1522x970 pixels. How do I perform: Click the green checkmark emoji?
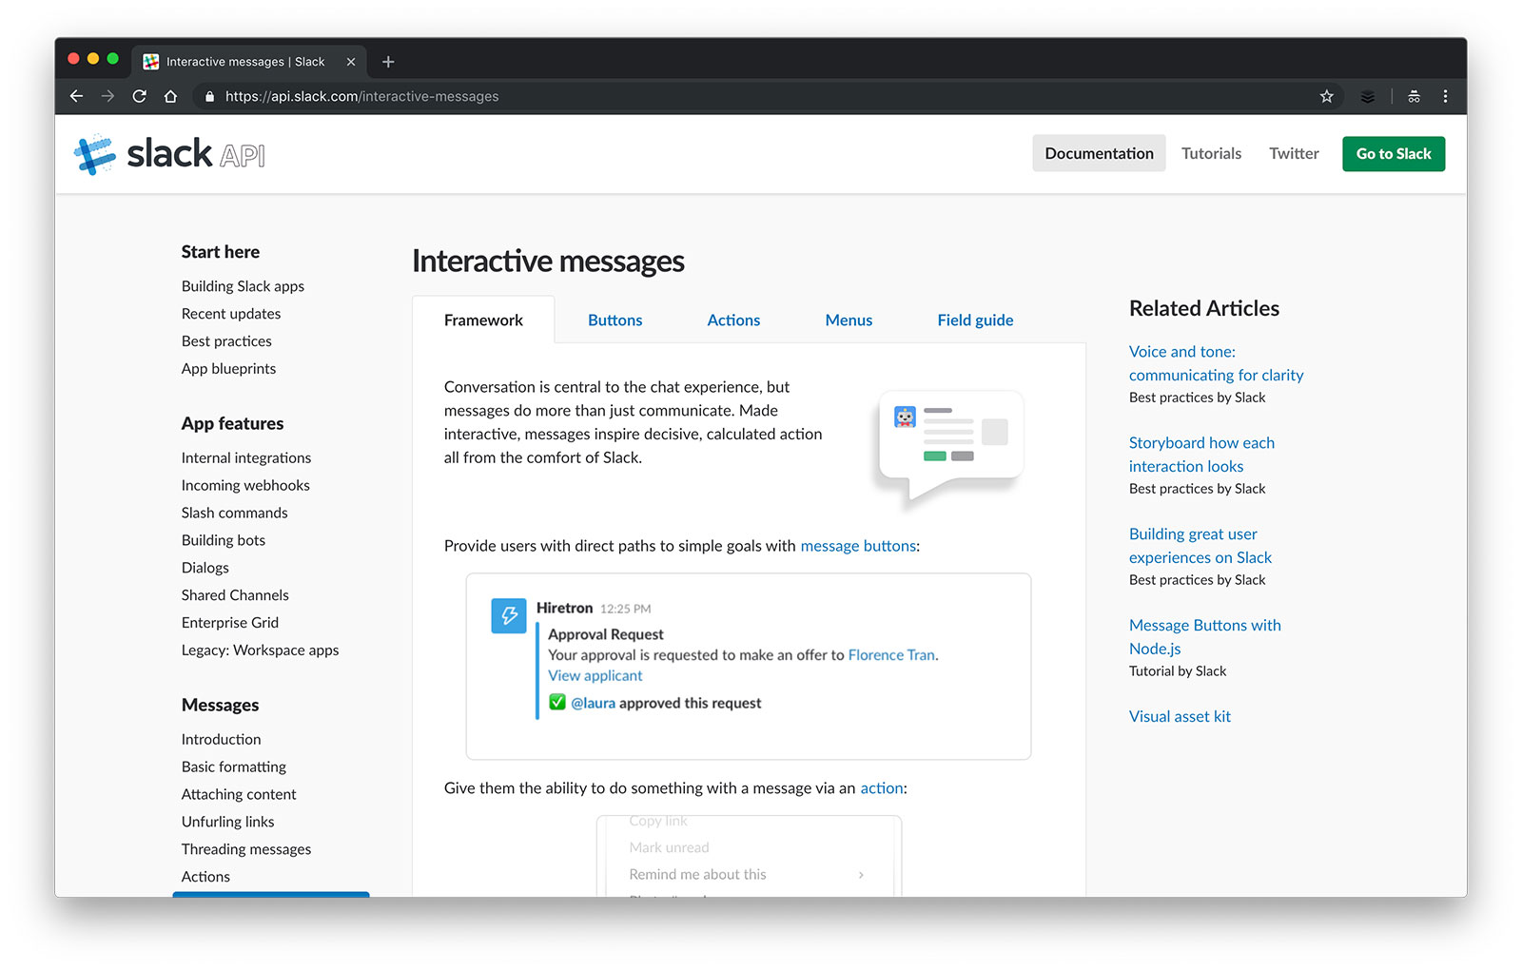[557, 702]
